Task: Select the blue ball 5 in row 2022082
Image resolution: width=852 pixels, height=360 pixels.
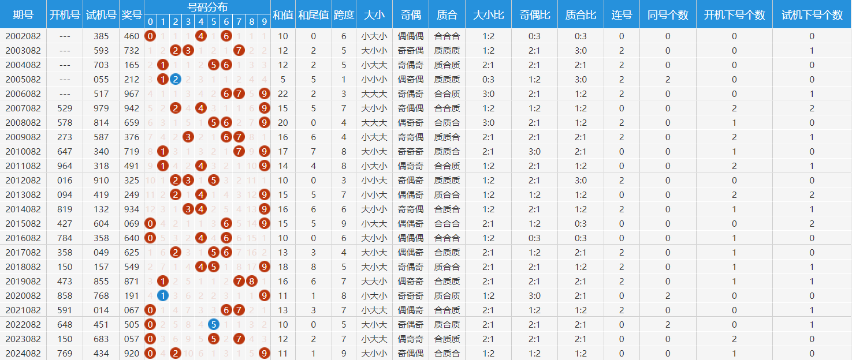Action: (214, 324)
